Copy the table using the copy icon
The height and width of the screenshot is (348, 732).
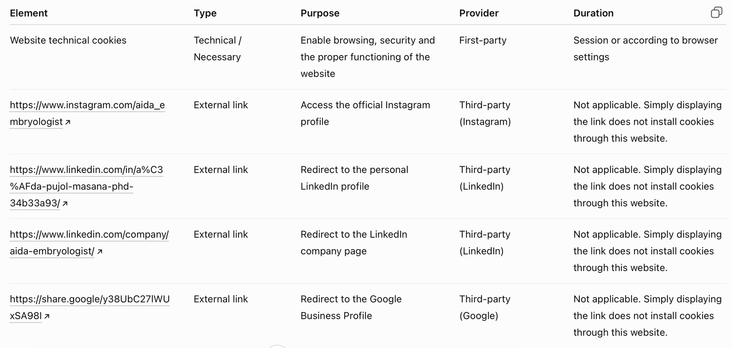click(716, 13)
